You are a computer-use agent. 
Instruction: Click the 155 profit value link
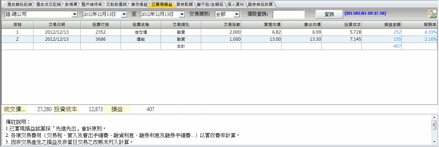(397, 39)
